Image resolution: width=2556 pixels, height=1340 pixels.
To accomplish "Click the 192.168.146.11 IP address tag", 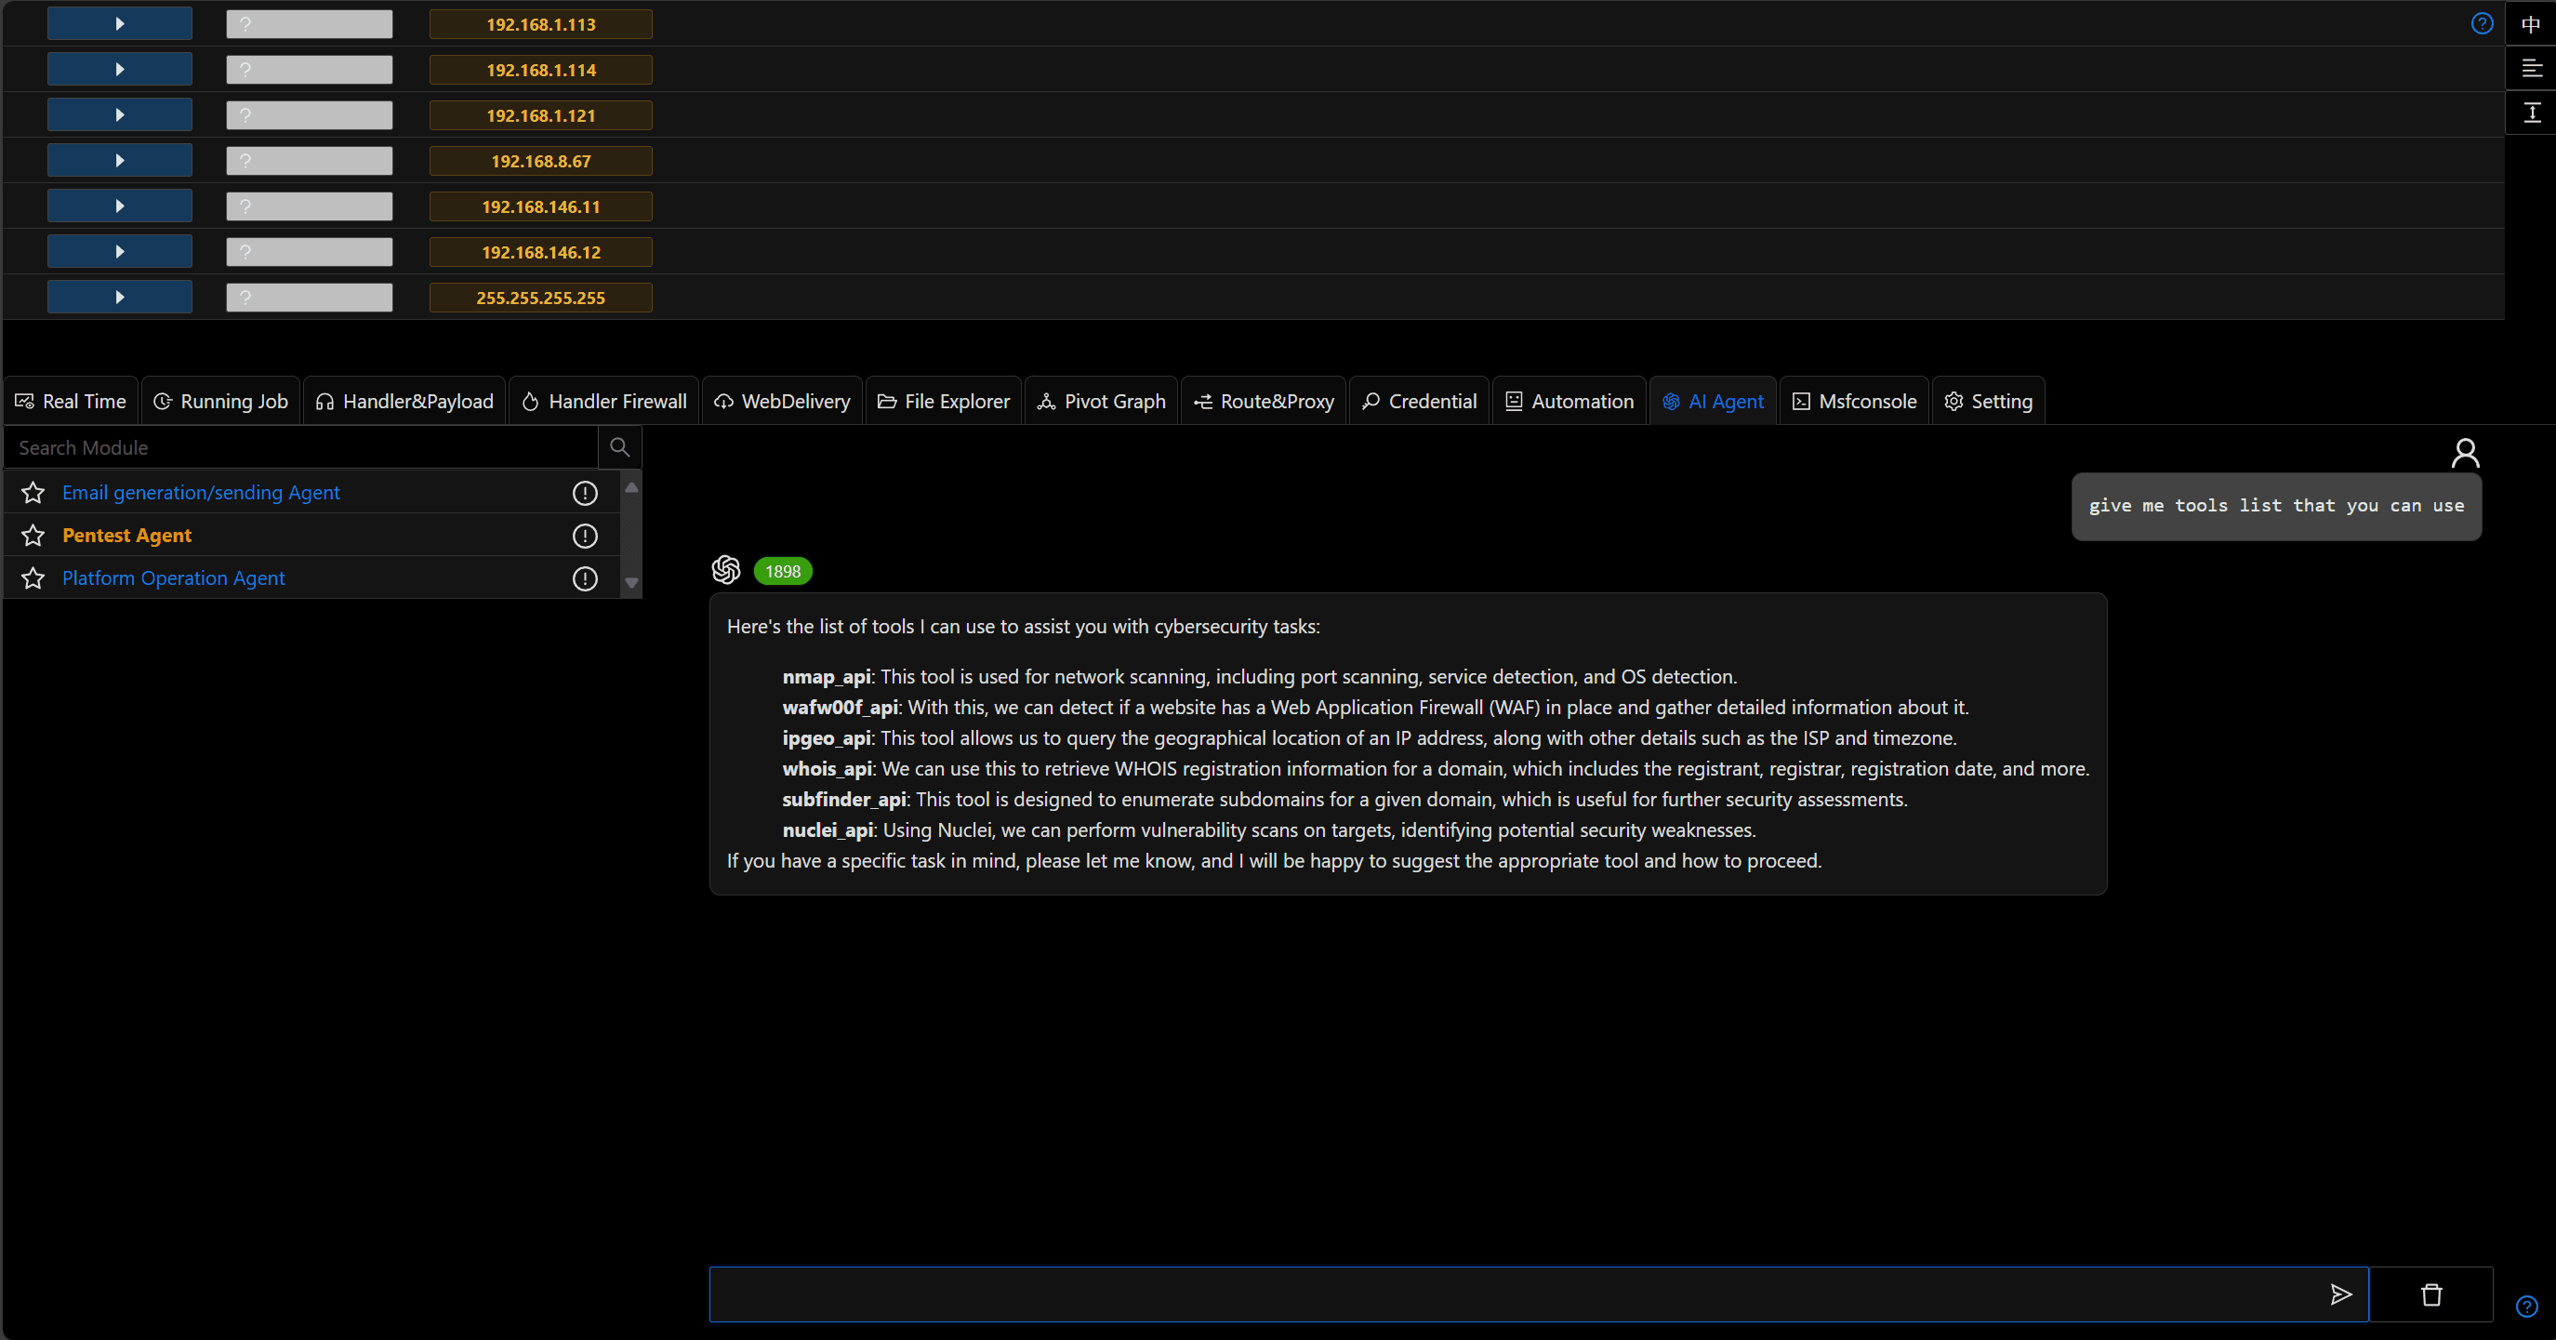I will pyautogui.click(x=541, y=206).
